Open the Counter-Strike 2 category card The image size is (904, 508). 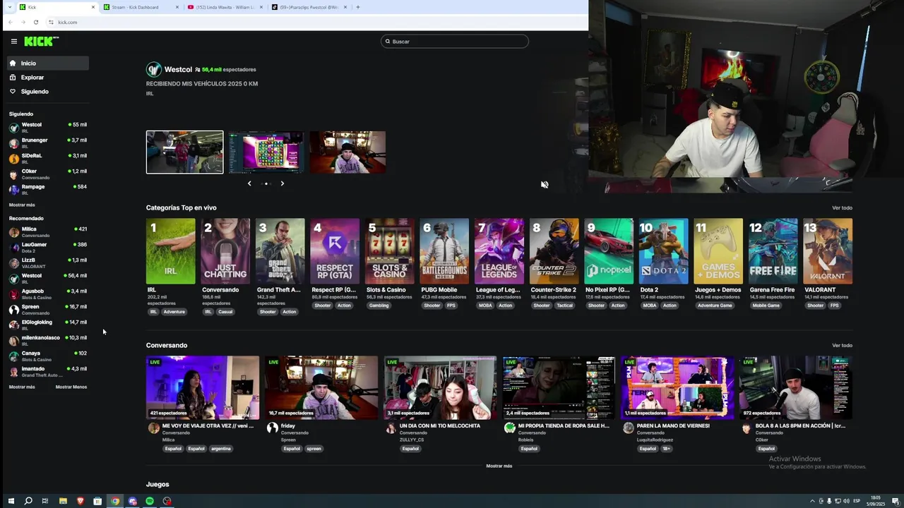coord(554,251)
